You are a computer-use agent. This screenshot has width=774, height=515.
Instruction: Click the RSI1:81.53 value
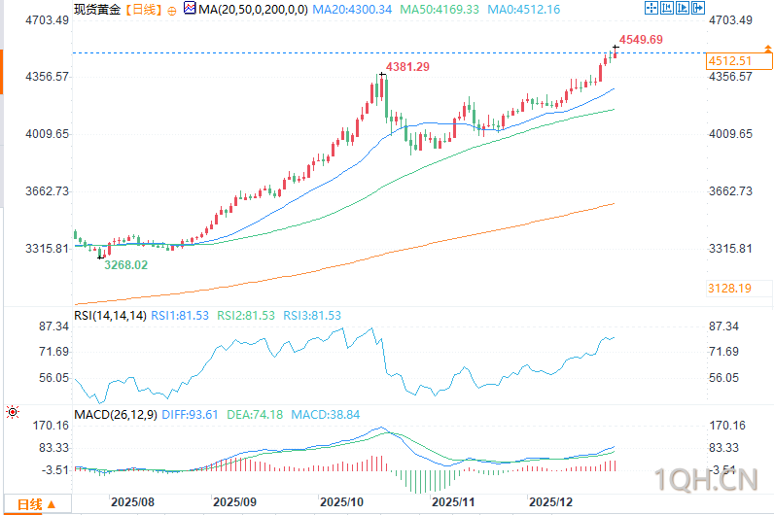pyautogui.click(x=180, y=316)
